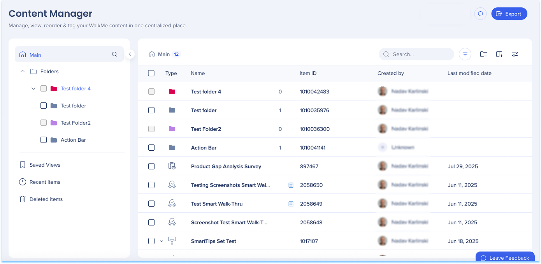The image size is (541, 264).
Task: Open Saved Views in the sidebar
Action: 45,165
